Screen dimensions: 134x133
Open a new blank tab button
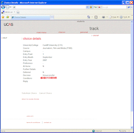coord(52,17)
